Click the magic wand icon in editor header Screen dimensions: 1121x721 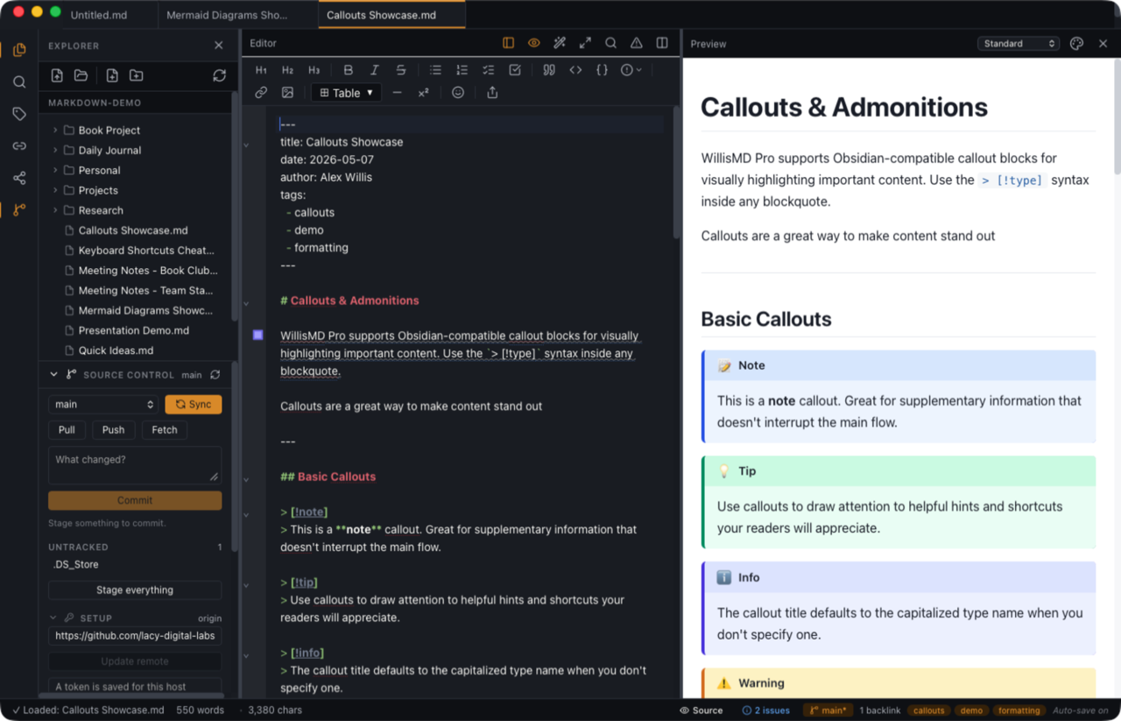click(x=560, y=43)
